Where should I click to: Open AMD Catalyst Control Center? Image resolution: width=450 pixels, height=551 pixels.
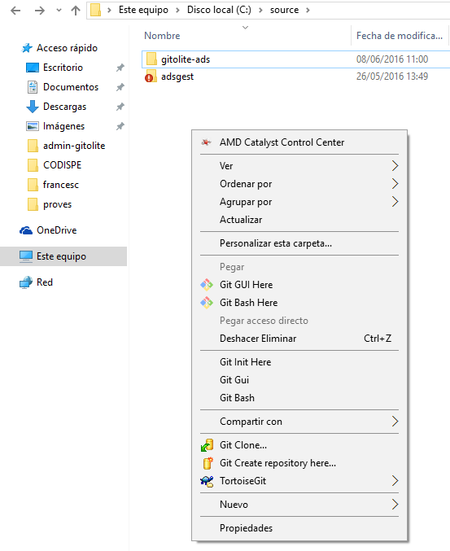[299, 142]
